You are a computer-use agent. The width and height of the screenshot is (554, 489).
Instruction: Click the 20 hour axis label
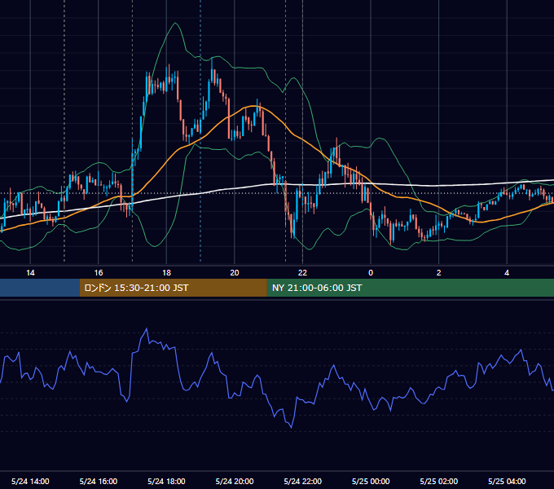pyautogui.click(x=235, y=273)
